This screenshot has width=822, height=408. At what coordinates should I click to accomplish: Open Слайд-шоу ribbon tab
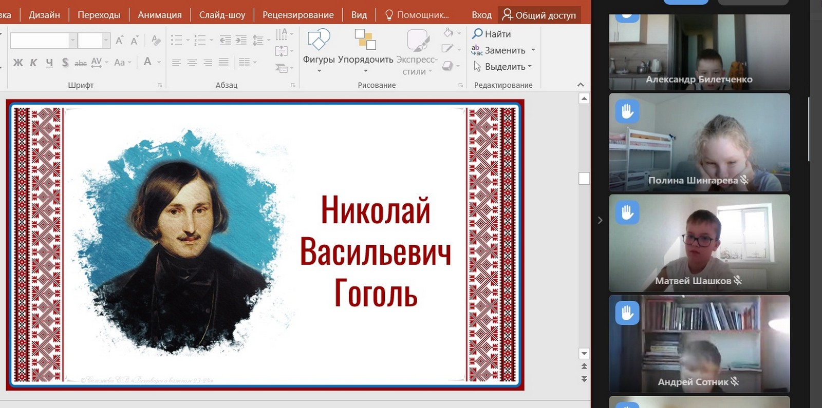(222, 15)
